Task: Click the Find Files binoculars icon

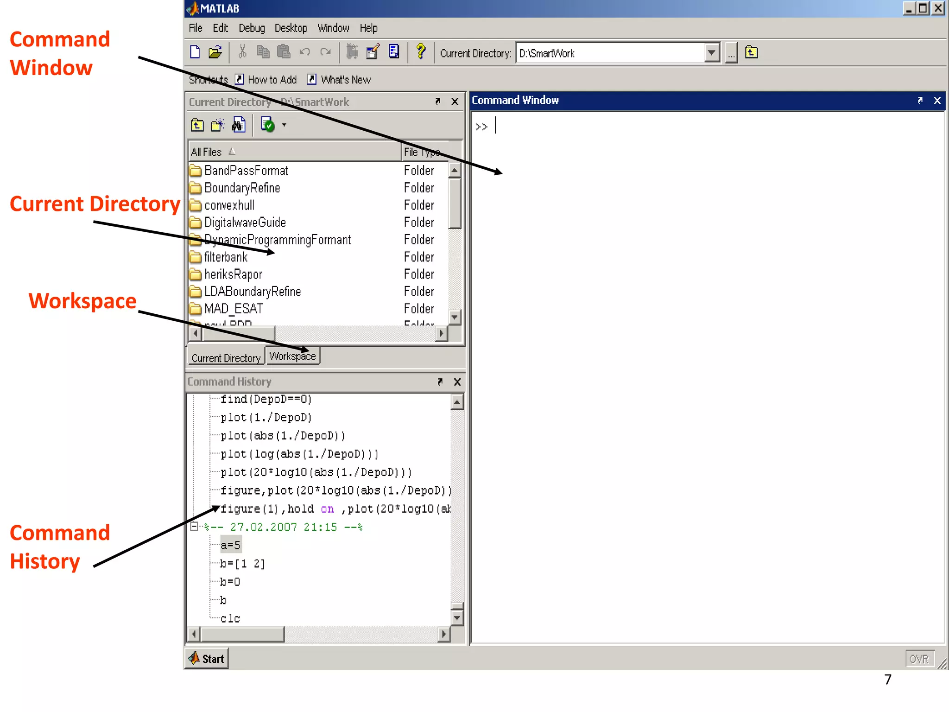Action: (239, 125)
